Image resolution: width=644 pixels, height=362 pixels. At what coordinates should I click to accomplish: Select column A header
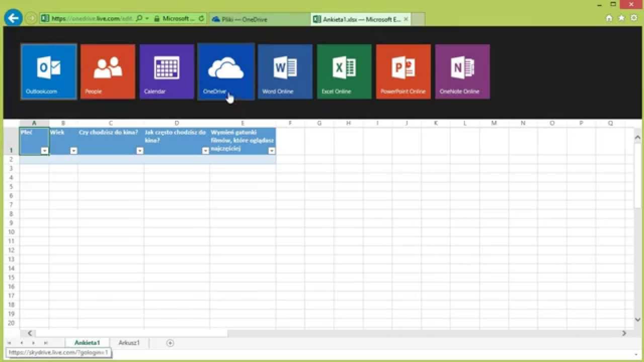pos(34,123)
